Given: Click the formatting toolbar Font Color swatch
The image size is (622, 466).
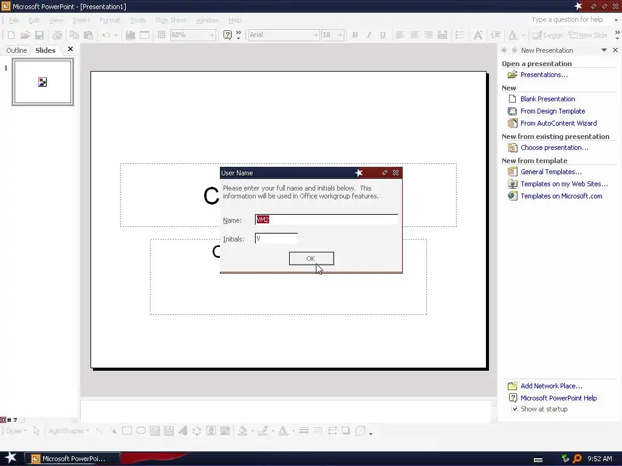Looking at the screenshot, I should [x=513, y=35].
